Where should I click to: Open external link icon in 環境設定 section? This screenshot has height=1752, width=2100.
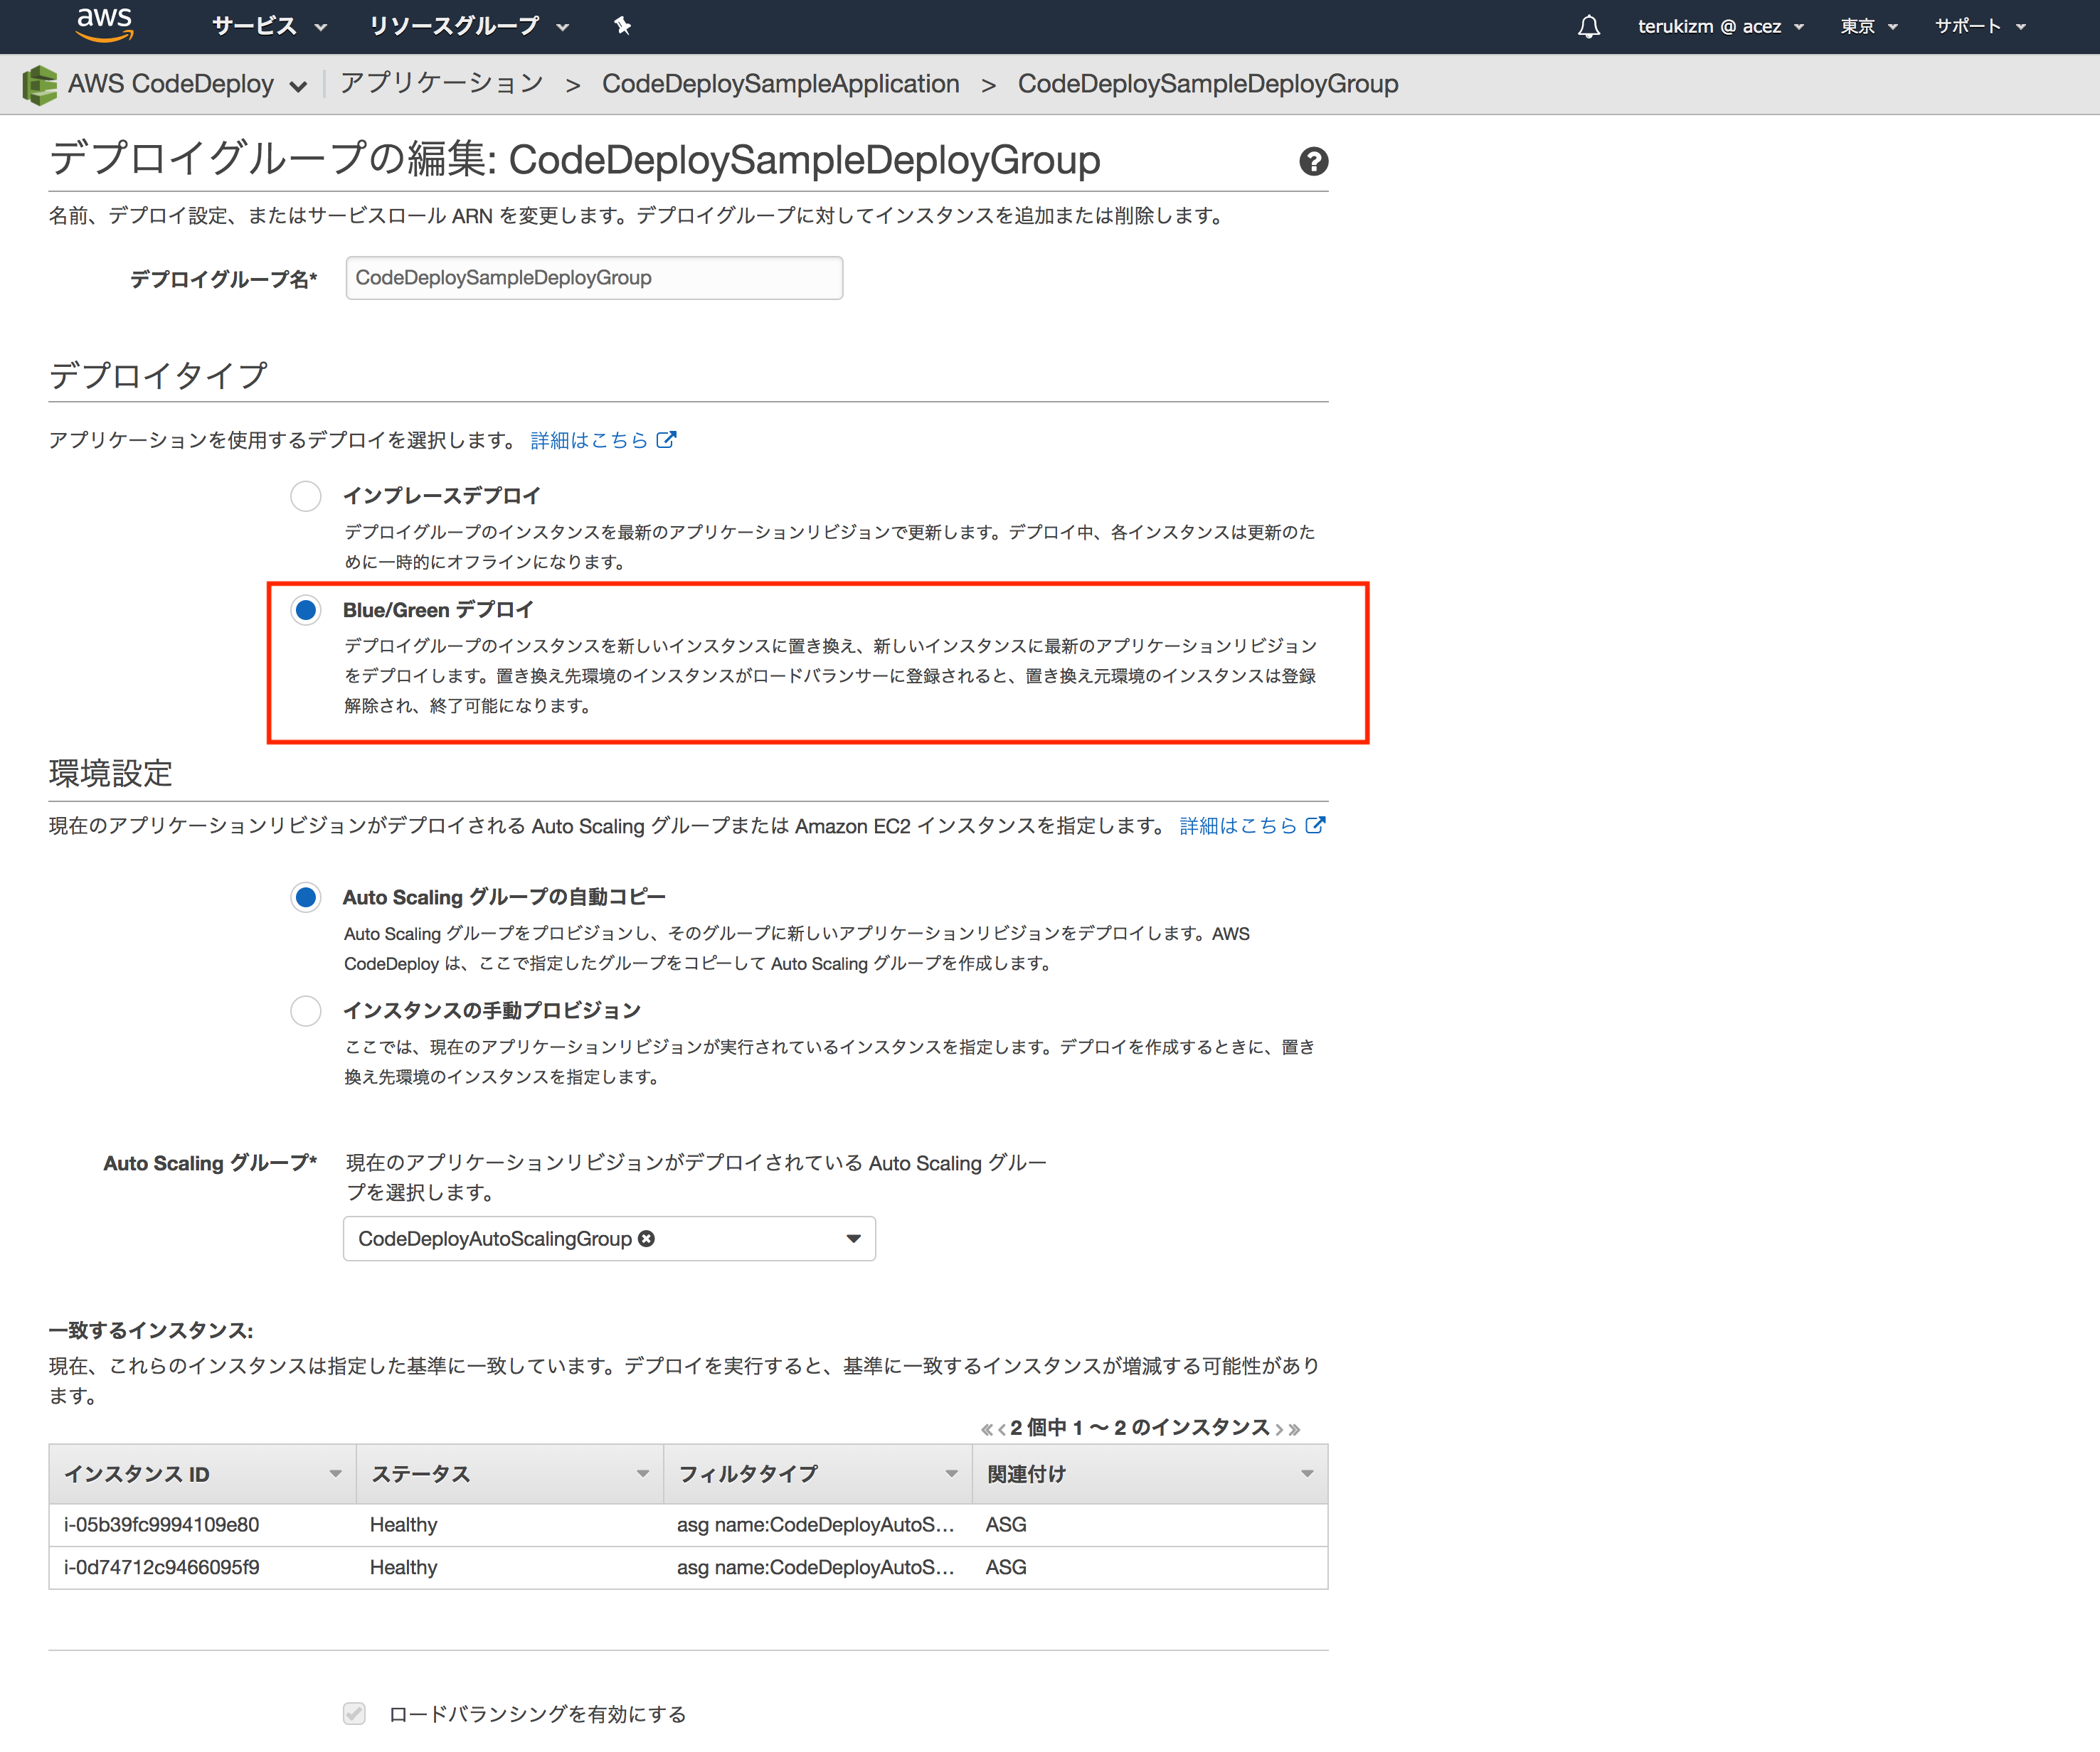click(1315, 826)
